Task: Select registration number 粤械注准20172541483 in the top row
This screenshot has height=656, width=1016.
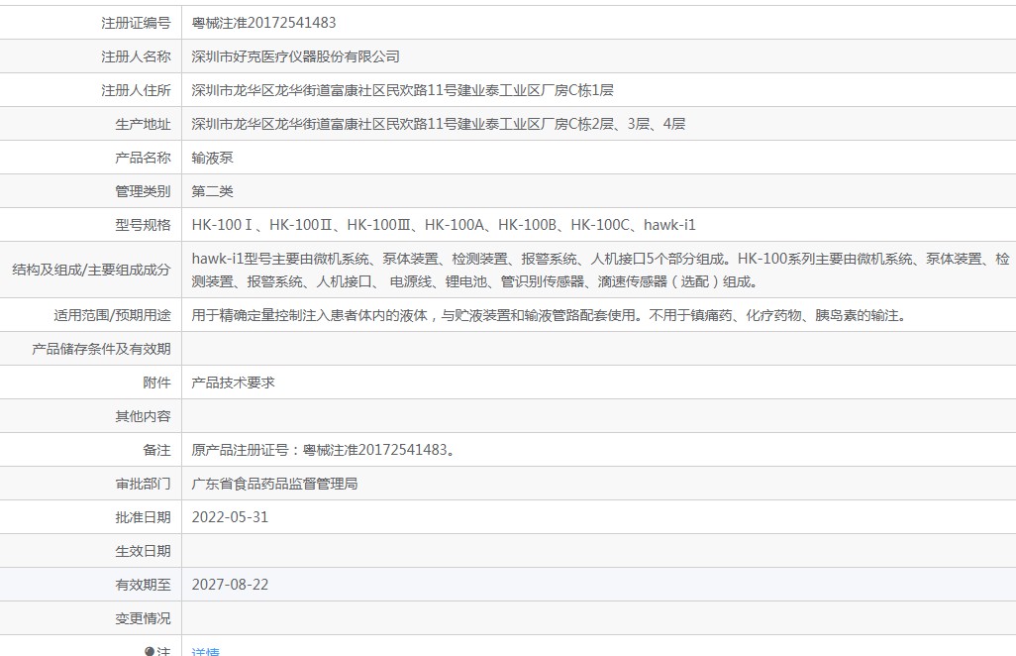Action: pos(263,23)
